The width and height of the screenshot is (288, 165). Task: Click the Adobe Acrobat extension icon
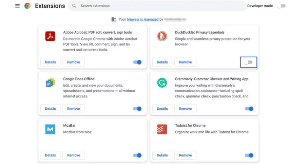(x=50, y=36)
